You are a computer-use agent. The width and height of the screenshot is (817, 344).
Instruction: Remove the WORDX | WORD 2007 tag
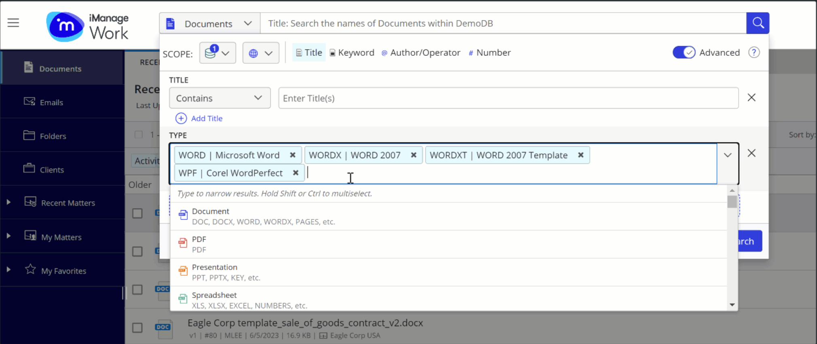[x=413, y=155]
